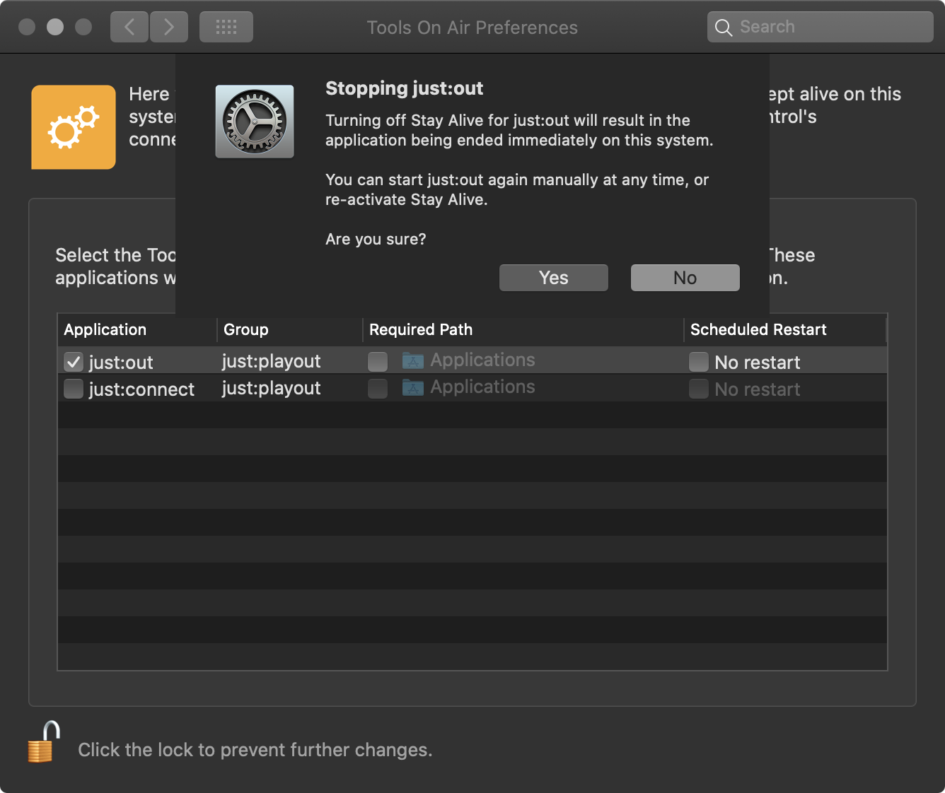Click the Tools On Air Preferences window title
The image size is (945, 793).
(472, 28)
